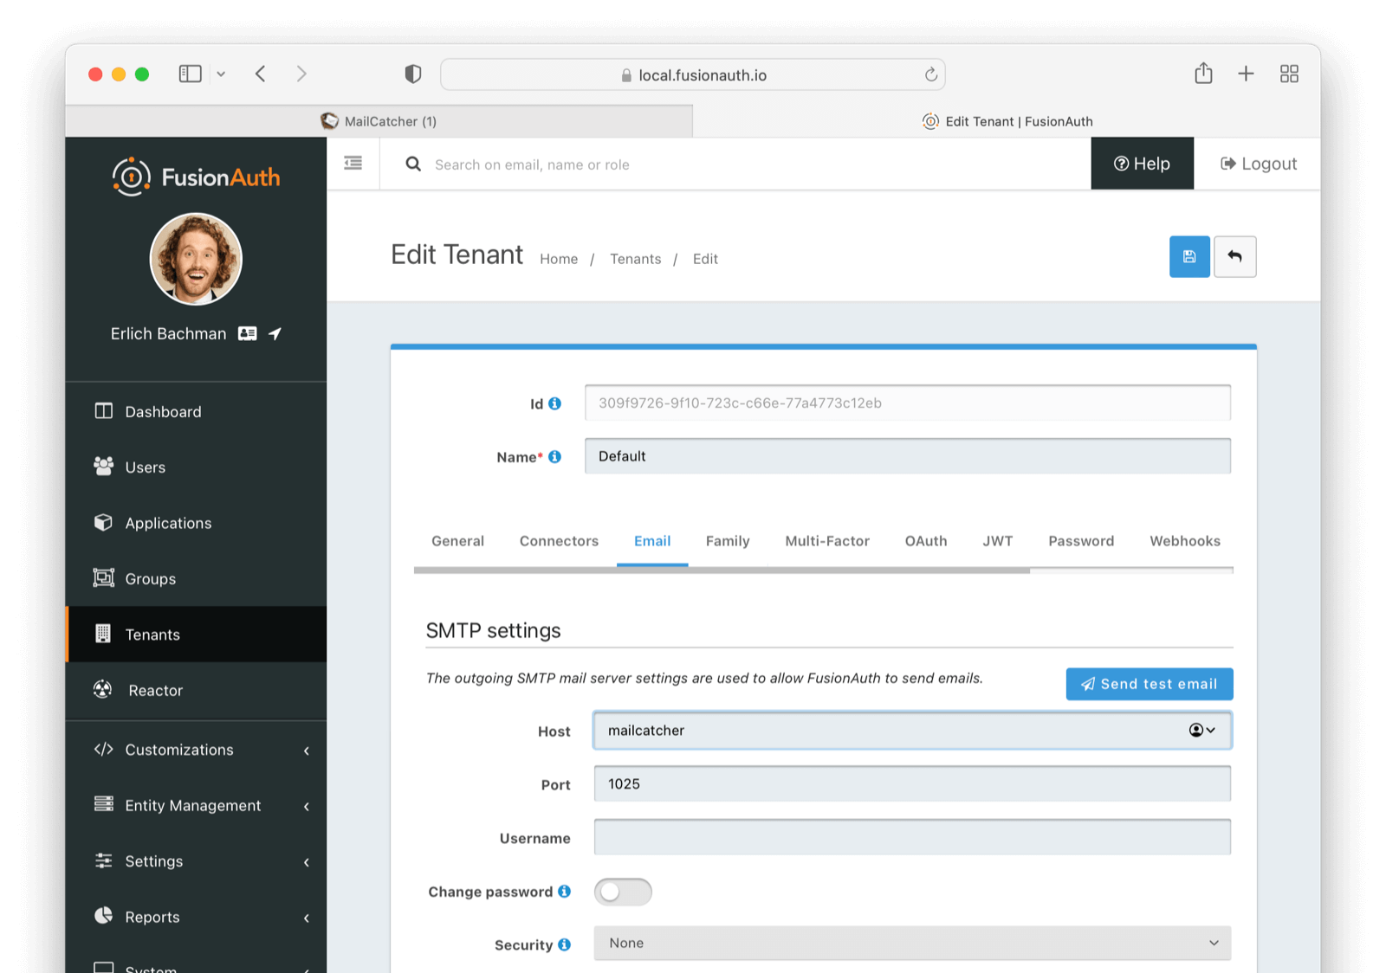
Task: Click the Help button
Action: coord(1142,164)
